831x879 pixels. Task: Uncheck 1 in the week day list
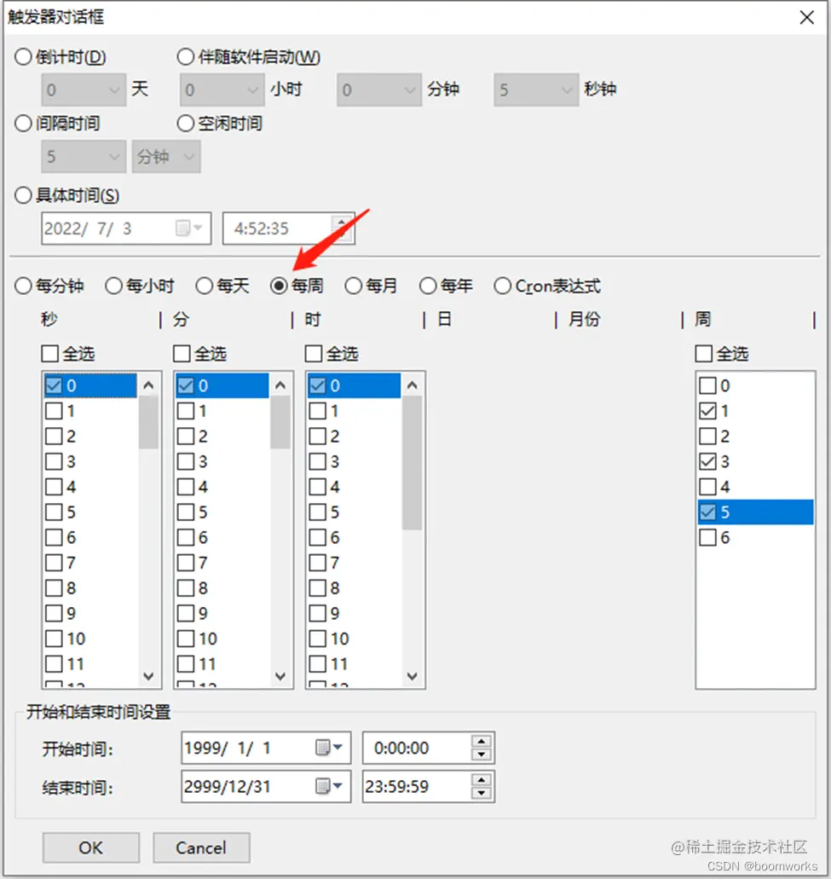coord(707,411)
